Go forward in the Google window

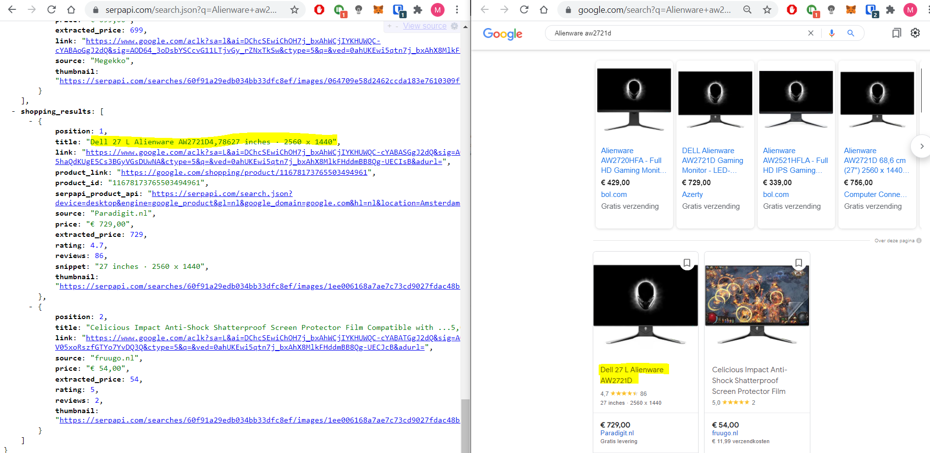pos(504,9)
